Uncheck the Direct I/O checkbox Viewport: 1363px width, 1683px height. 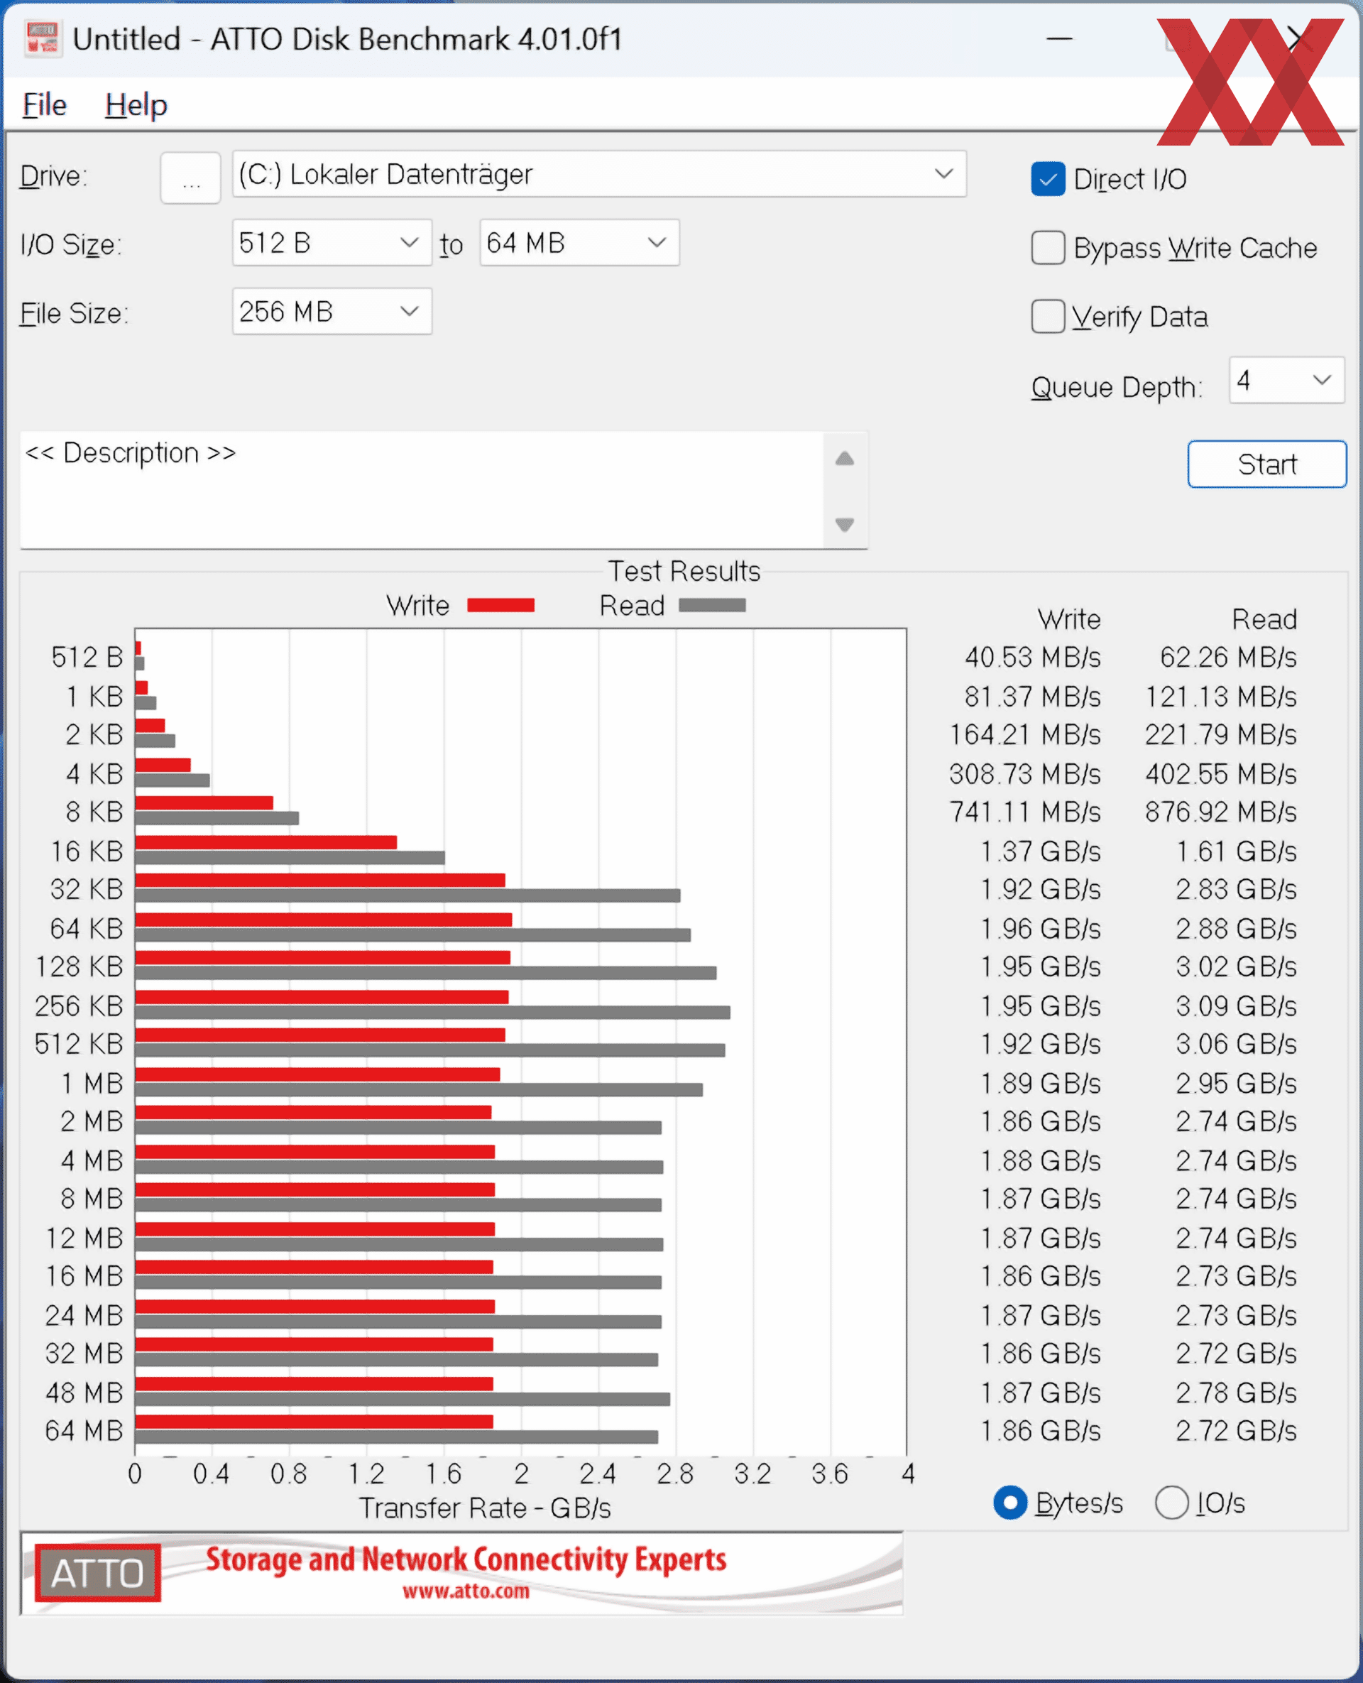pos(1047,179)
